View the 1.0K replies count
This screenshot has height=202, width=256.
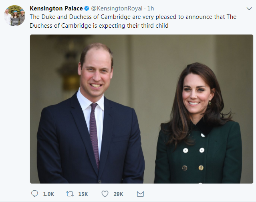(48, 194)
